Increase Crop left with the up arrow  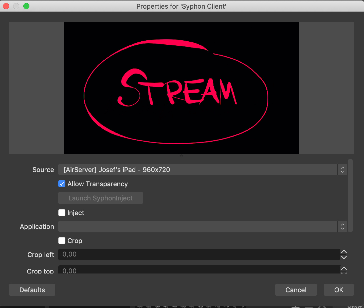(x=344, y=252)
